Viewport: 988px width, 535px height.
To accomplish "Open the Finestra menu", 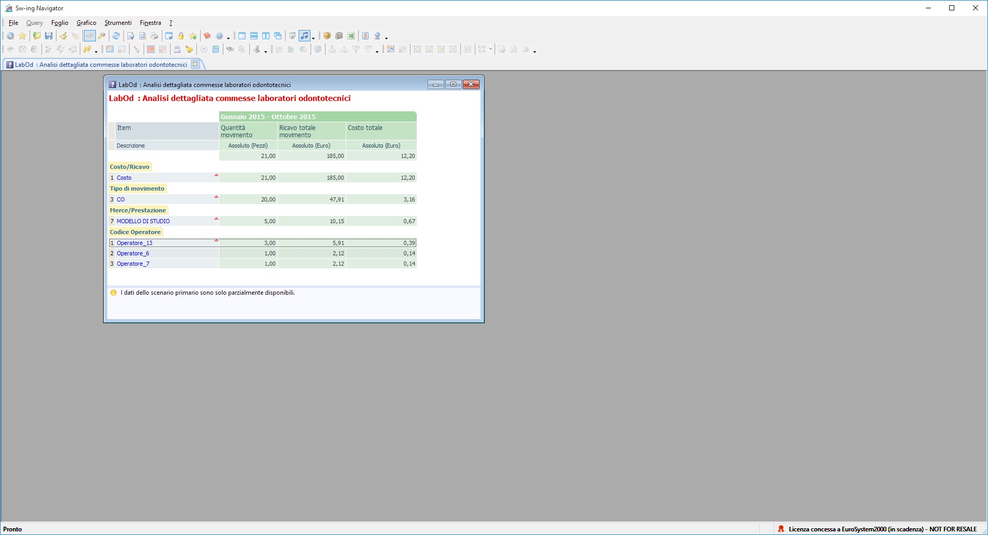I will pos(150,23).
